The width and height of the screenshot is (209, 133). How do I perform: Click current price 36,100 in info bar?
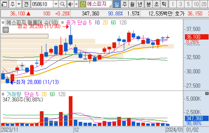click(18, 14)
